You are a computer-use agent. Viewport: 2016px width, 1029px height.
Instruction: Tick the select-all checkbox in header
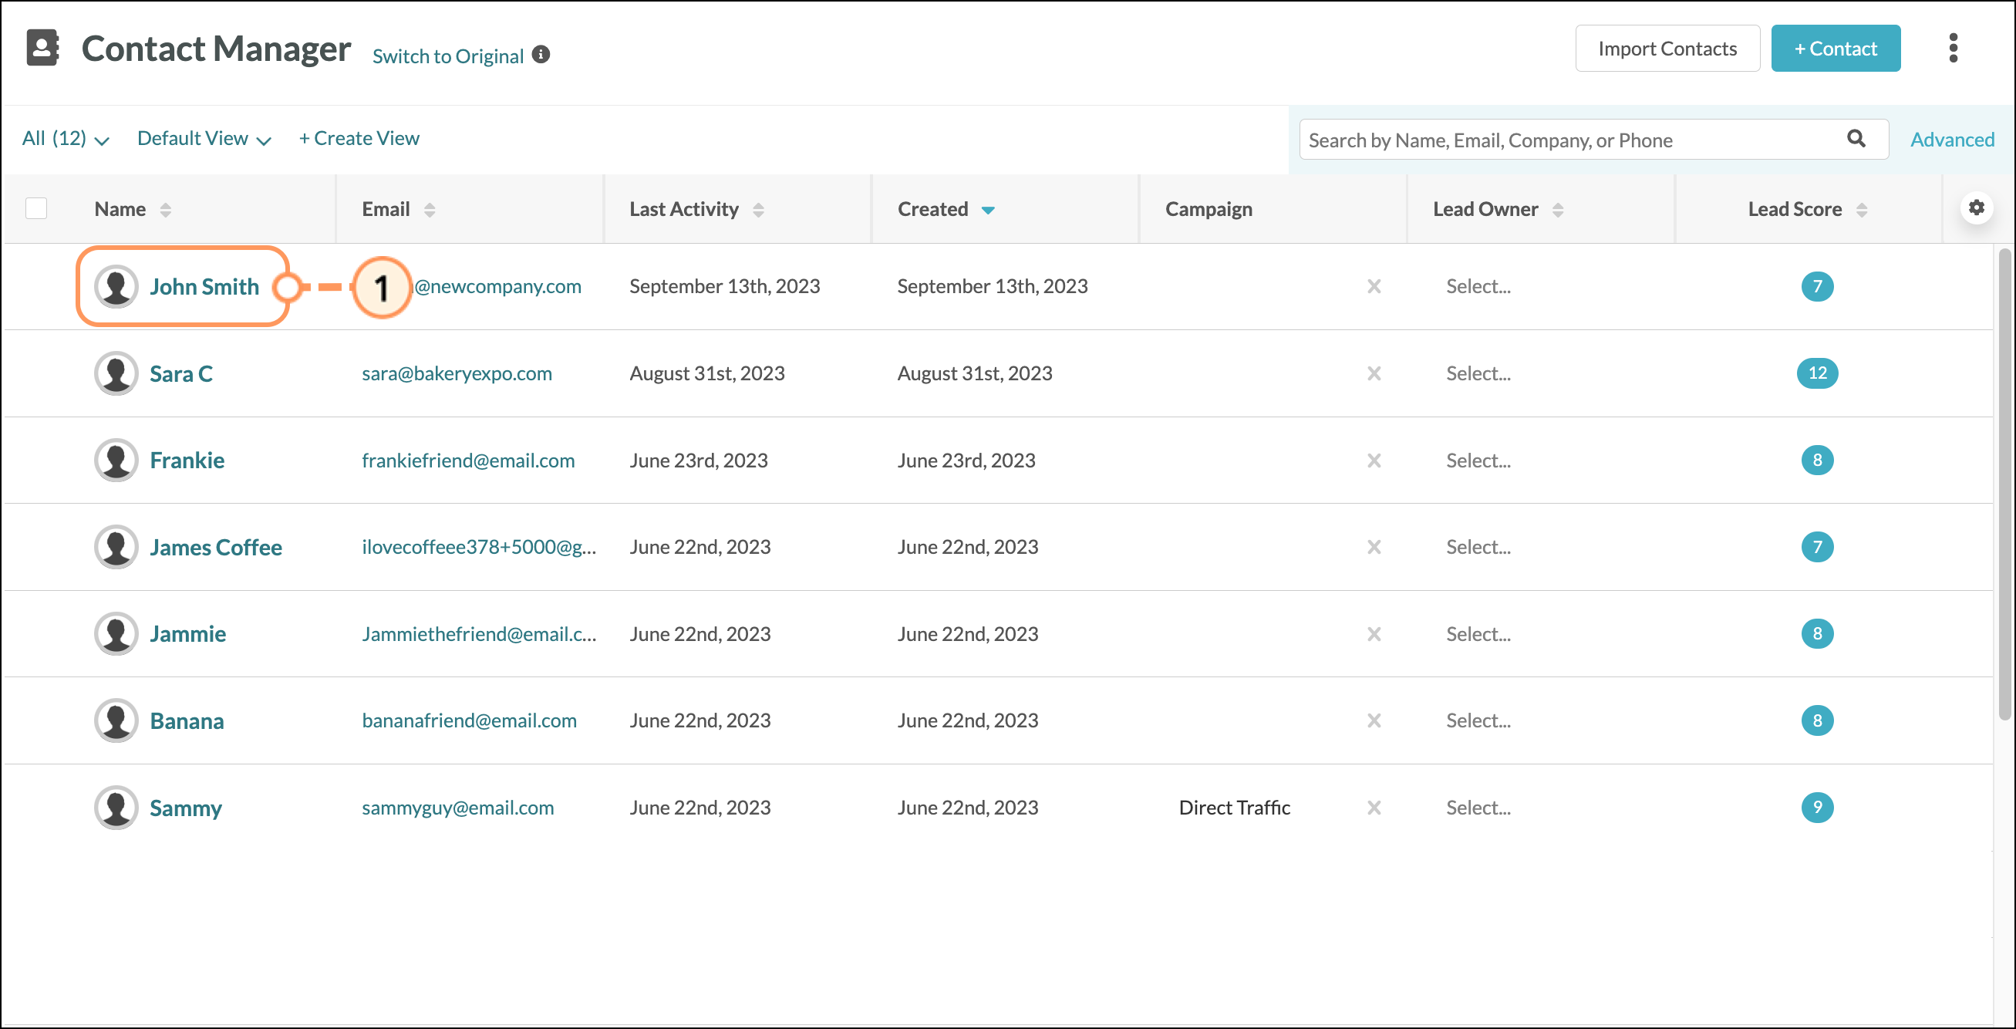[36, 208]
